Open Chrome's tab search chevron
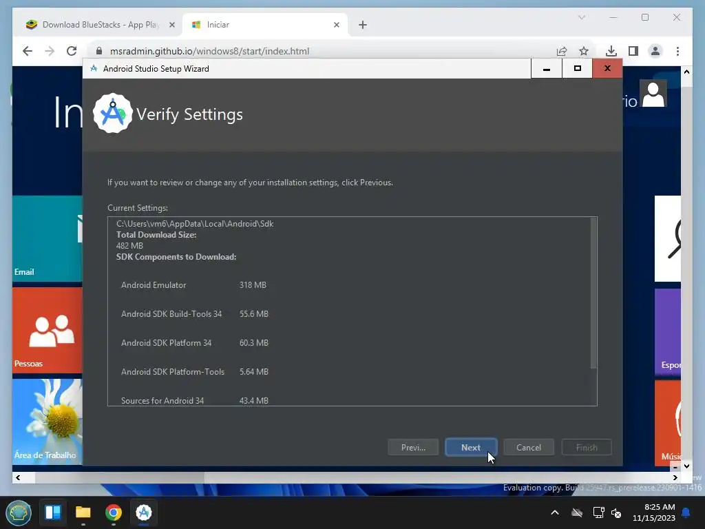705x529 pixels. [581, 17]
